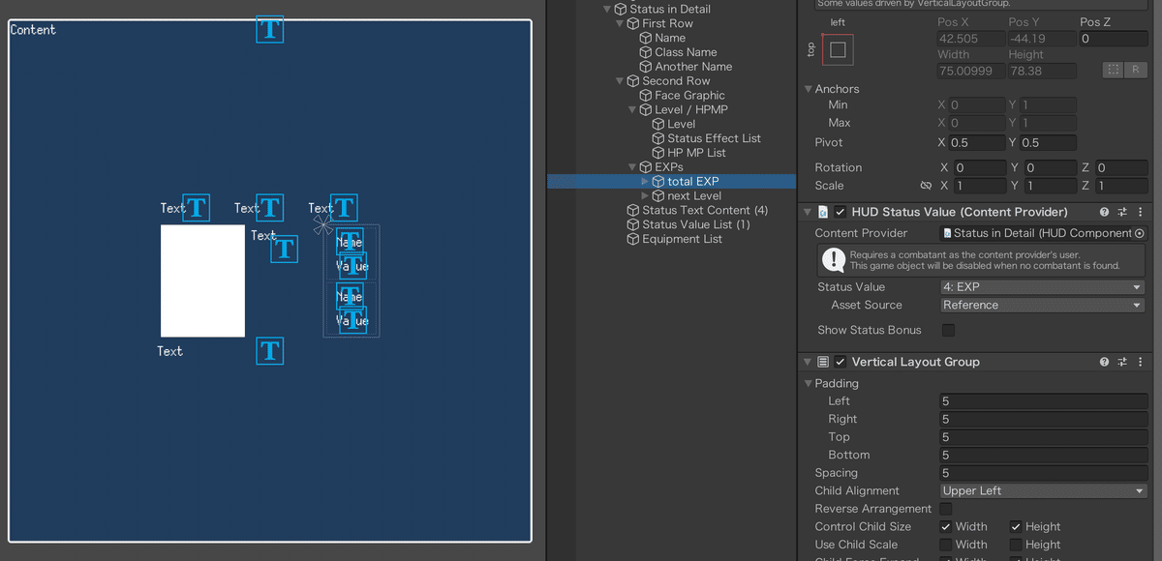
Task: Enable the Reverse Arrangement checkbox
Action: pyautogui.click(x=946, y=509)
